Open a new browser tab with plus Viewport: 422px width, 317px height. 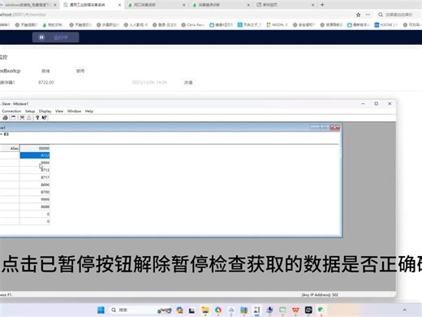tap(322, 5)
